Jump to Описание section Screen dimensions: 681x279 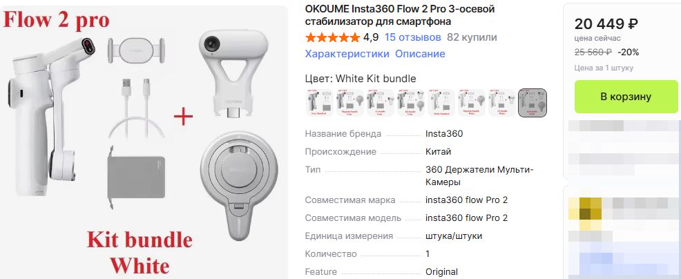[420, 54]
